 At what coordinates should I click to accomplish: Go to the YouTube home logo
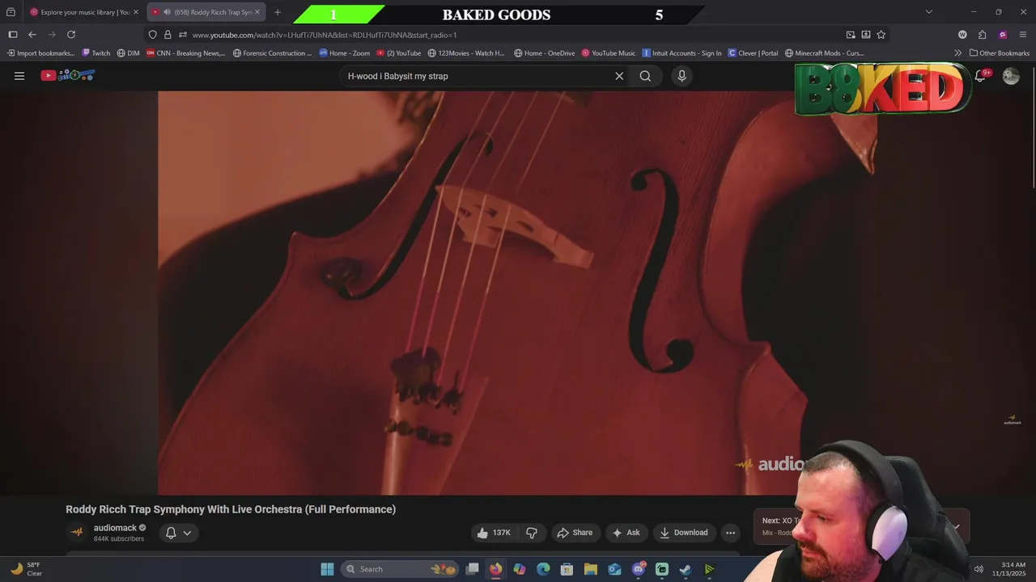click(68, 75)
